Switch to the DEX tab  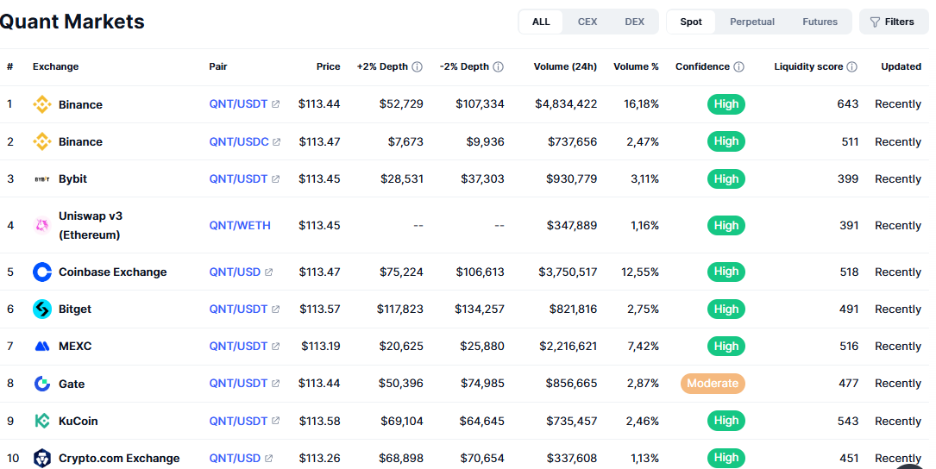[634, 22]
